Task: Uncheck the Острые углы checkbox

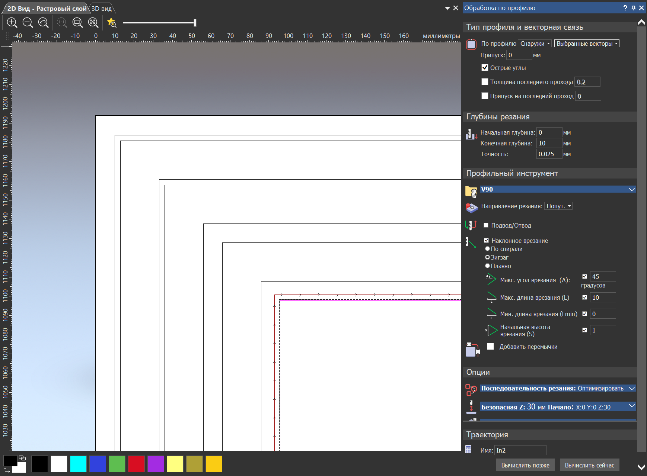Action: pyautogui.click(x=485, y=68)
